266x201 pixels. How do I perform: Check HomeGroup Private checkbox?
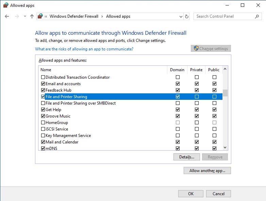[x=197, y=122]
